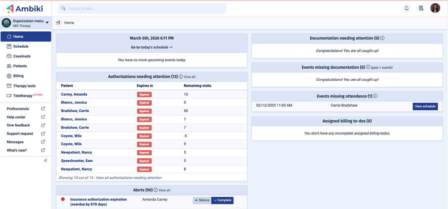Click the calculator icon in top bar
This screenshot has height=209, width=448.
[421, 8]
